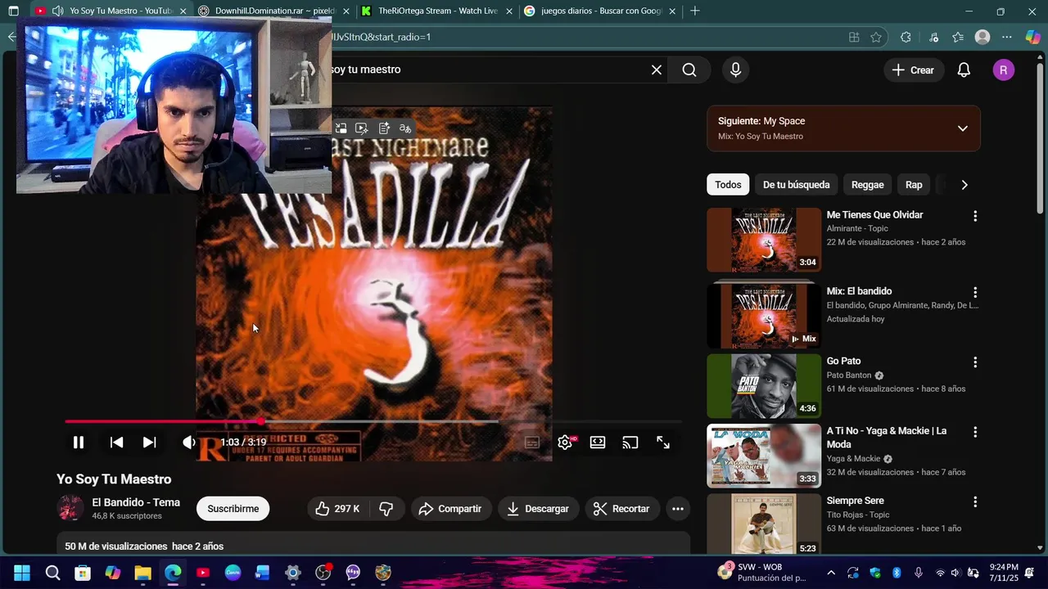Screen dimensions: 1048x589
Task: Select the Reggae filter chip
Action: pos(867,185)
